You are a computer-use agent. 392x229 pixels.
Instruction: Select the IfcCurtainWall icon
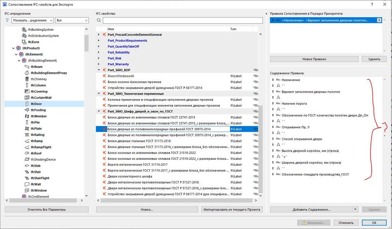coord(27,97)
